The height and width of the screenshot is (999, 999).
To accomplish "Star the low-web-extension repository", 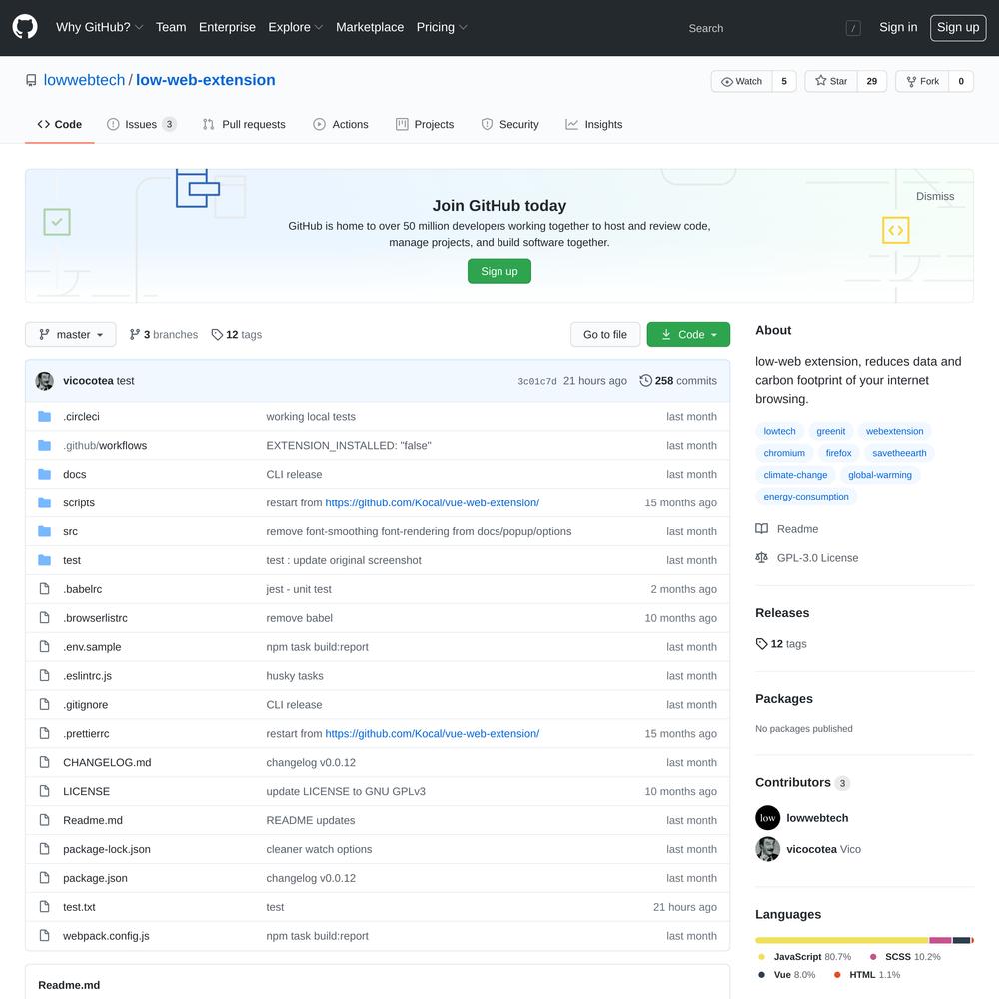I will (831, 81).
